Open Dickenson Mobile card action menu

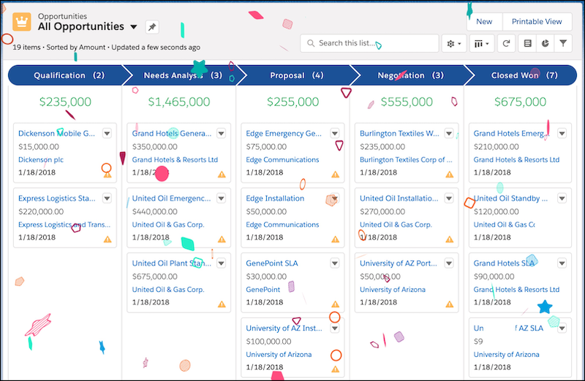click(107, 133)
